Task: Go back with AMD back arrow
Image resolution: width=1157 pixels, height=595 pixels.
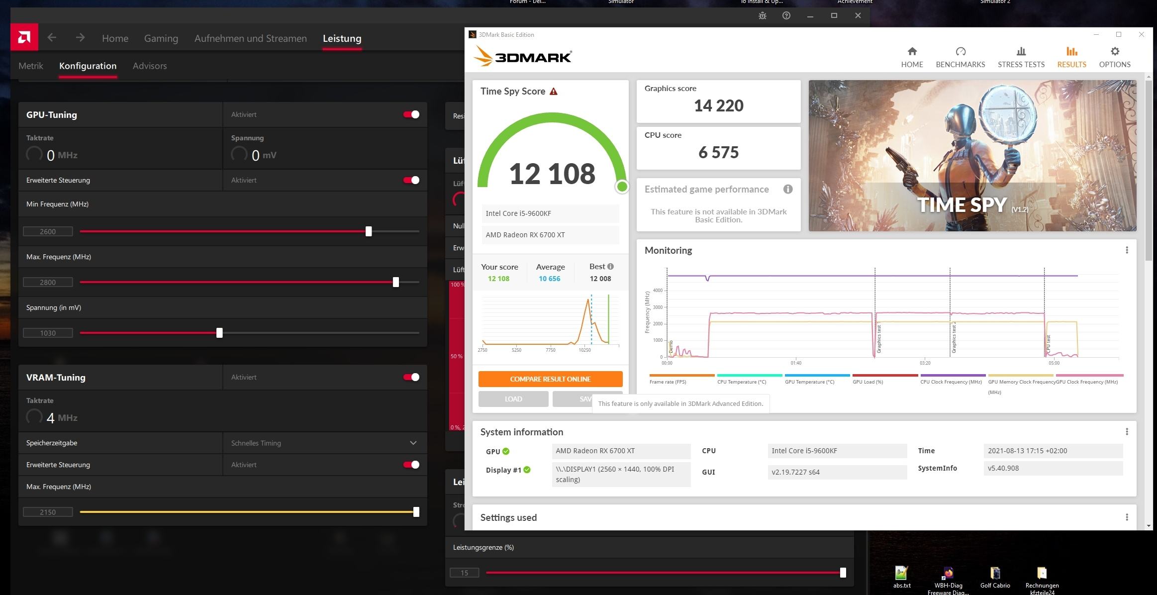Action: click(52, 37)
